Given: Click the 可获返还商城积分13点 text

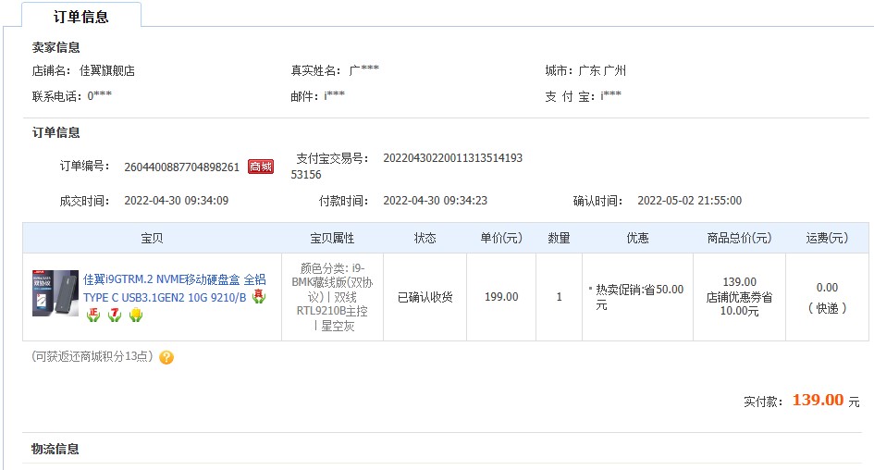Looking at the screenshot, I should pyautogui.click(x=92, y=356).
